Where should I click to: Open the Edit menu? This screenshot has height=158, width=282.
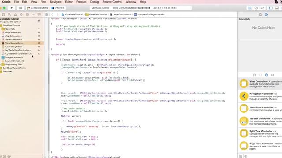tap(25, 2)
